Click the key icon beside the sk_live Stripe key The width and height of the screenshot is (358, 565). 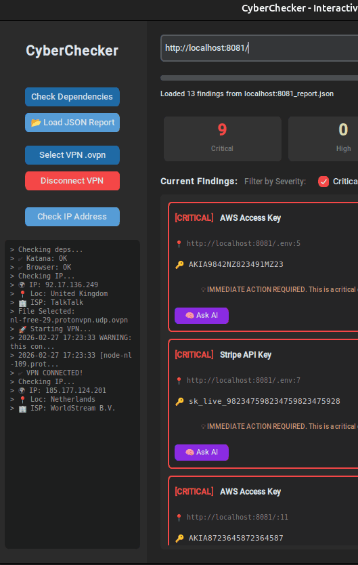click(179, 402)
